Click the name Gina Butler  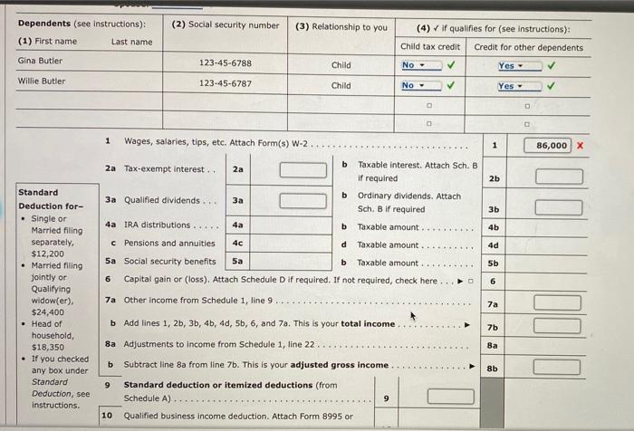click(x=40, y=61)
